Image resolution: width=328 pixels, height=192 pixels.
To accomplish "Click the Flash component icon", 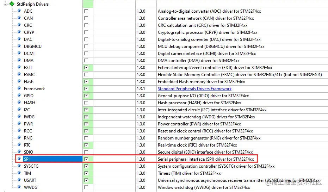I will pyautogui.click(x=19, y=81).
